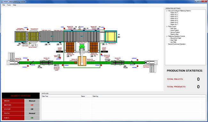Choose Home Position under Robot Control
Screen dimensions: 208x122
175,30
